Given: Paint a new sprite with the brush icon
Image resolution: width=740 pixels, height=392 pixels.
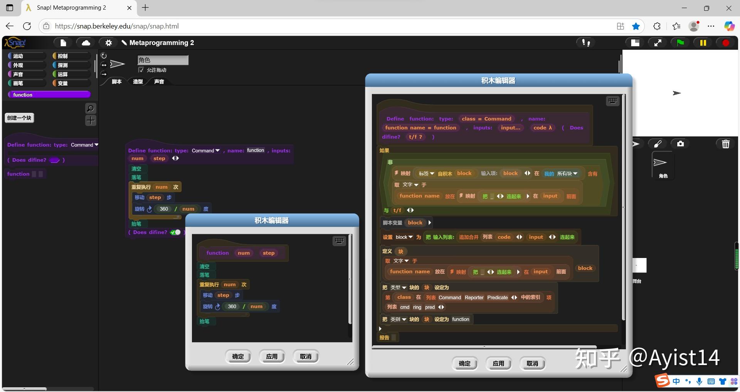Looking at the screenshot, I should pyautogui.click(x=658, y=143).
